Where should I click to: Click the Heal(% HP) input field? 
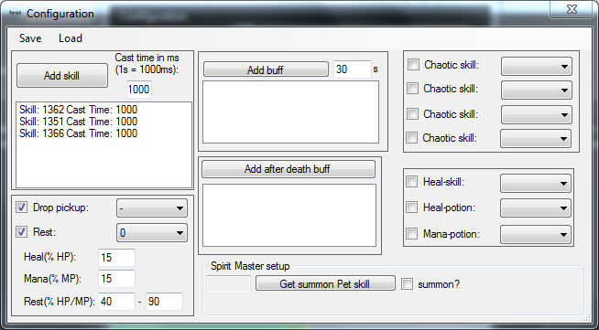(116, 258)
